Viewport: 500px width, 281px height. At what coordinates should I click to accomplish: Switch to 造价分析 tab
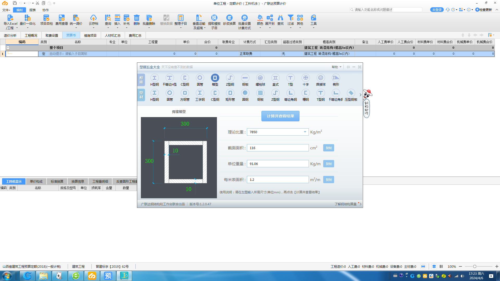pos(10,35)
